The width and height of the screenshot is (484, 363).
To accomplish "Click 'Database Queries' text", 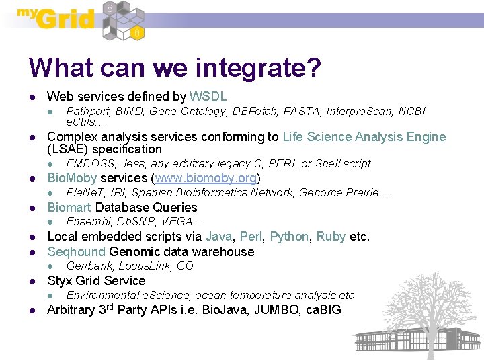I will [x=147, y=208].
